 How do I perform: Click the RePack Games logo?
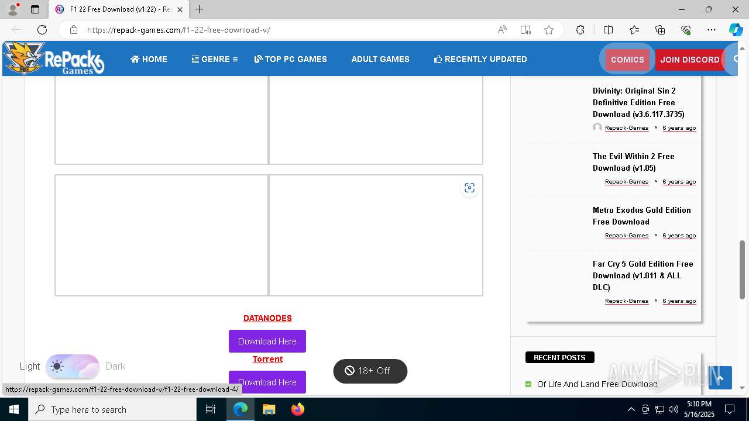[54, 58]
